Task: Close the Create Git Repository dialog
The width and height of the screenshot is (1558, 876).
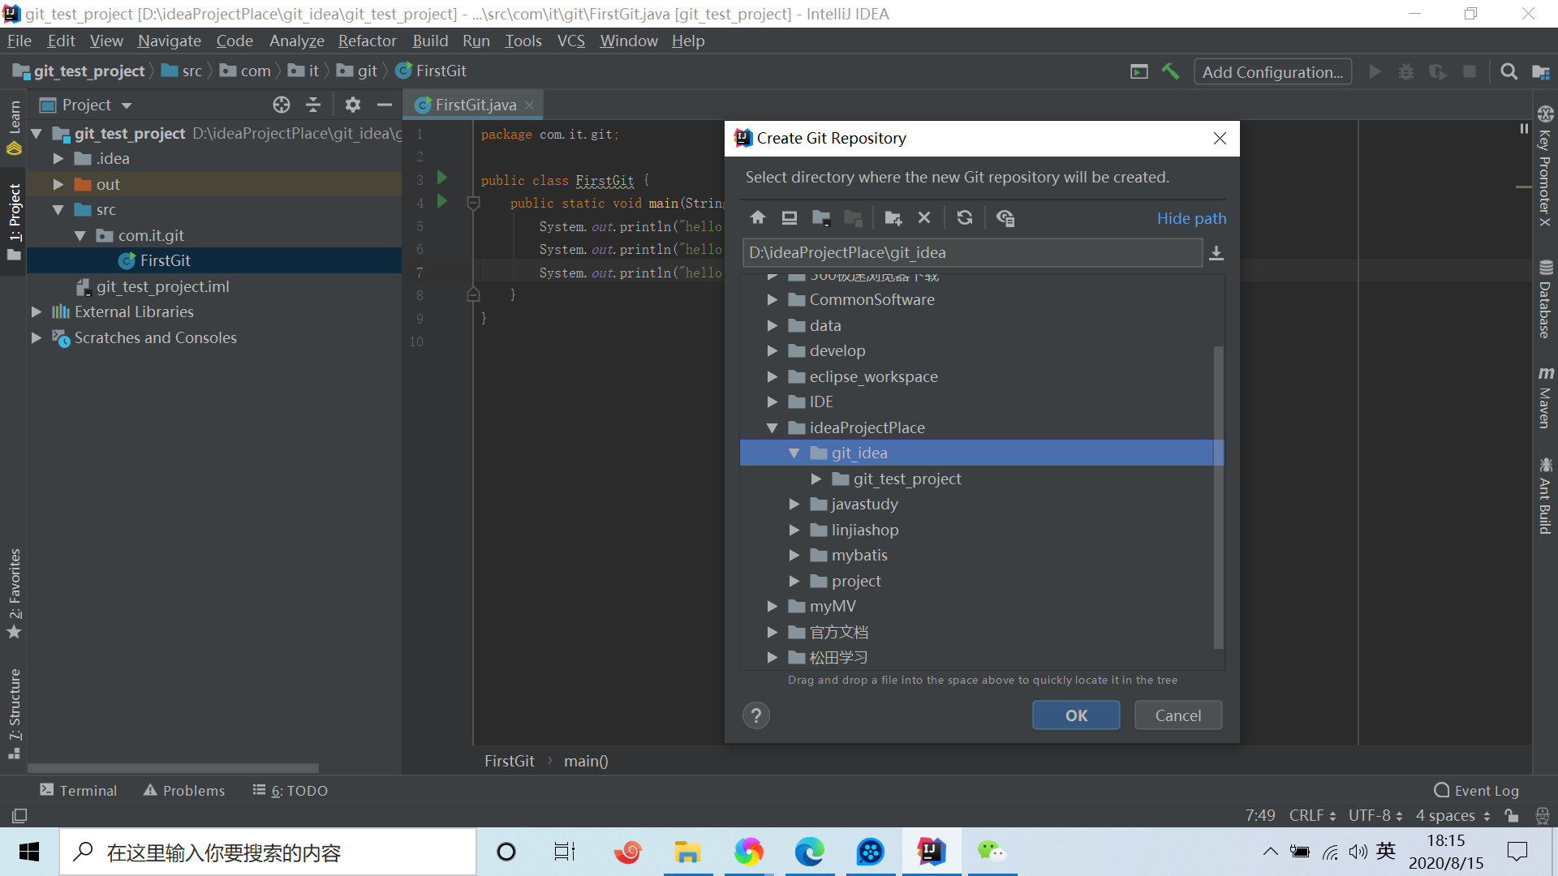Action: [1220, 139]
